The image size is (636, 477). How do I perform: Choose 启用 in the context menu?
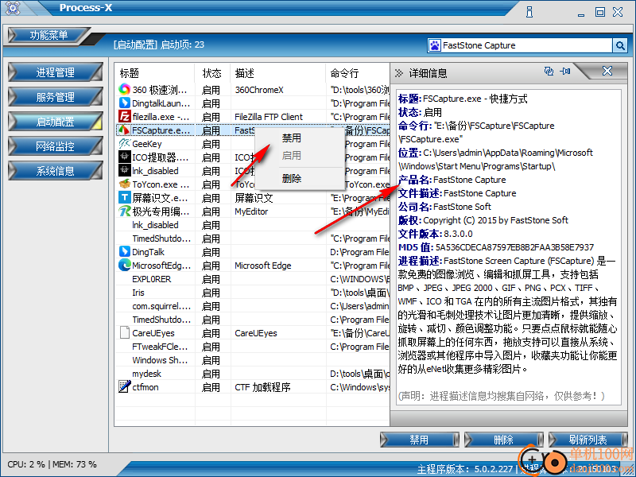(x=292, y=155)
